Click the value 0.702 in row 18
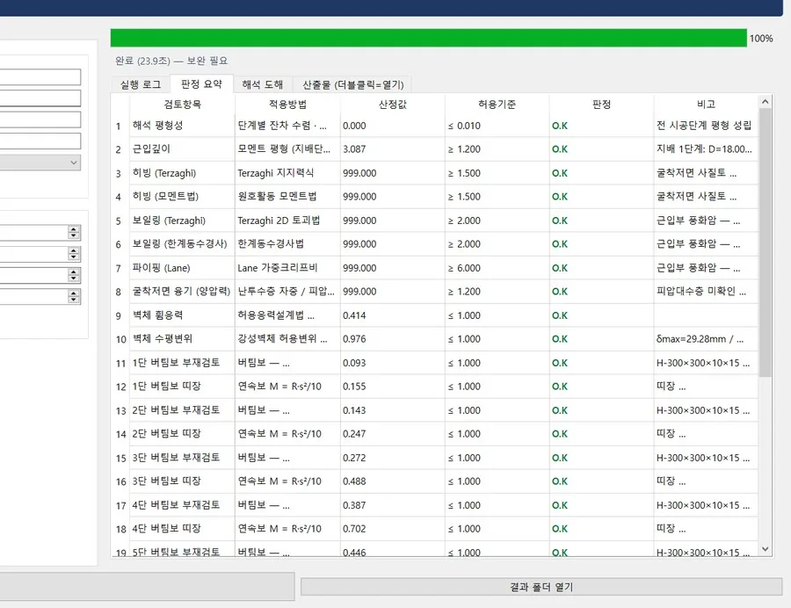Viewport: 791px width, 608px height. [x=393, y=528]
